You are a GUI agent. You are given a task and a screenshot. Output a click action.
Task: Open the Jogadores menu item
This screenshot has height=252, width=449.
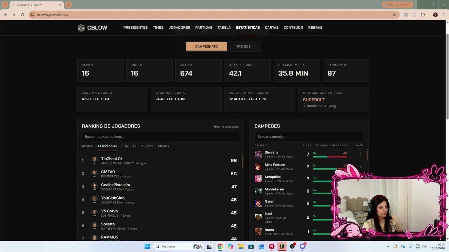click(x=179, y=28)
